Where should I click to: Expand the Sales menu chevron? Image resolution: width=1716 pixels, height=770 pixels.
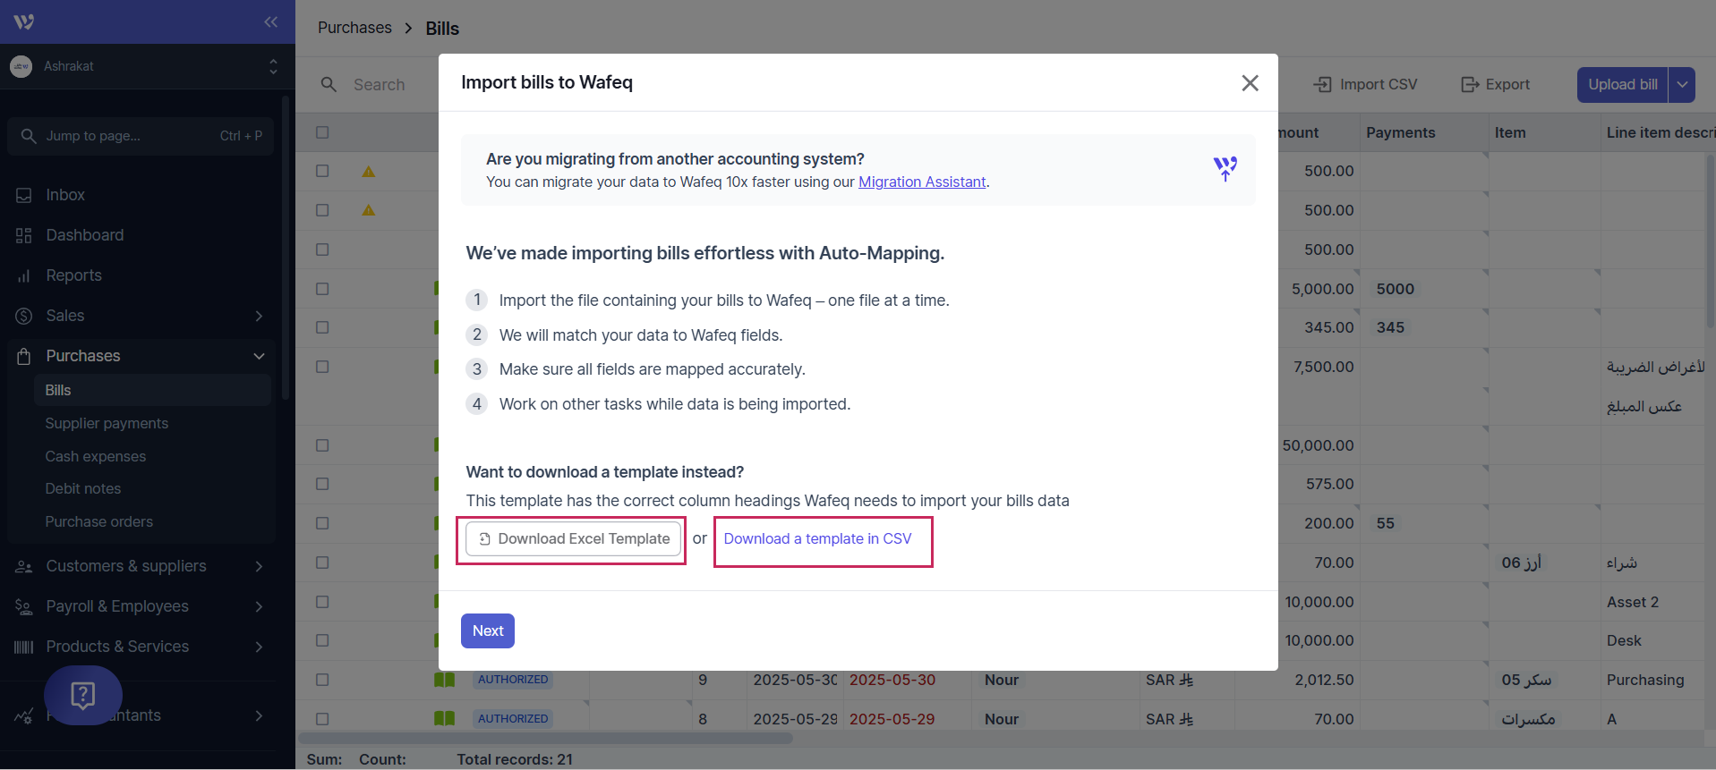pyautogui.click(x=259, y=316)
